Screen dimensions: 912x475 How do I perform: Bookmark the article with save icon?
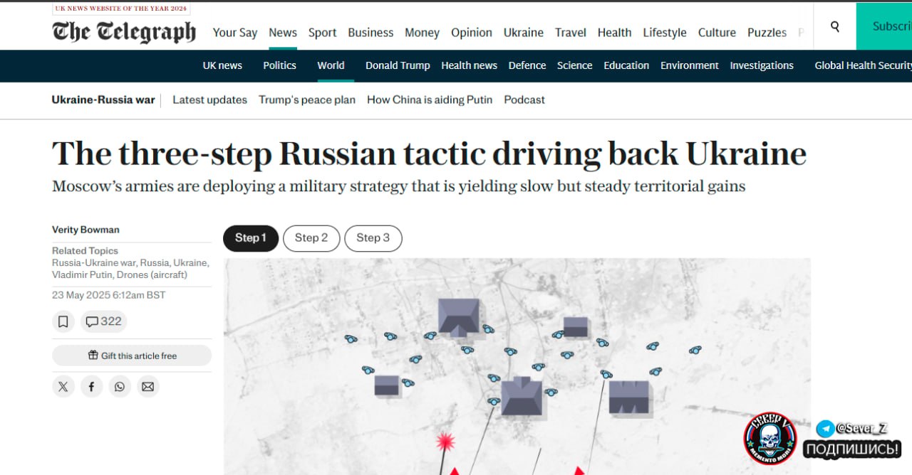point(63,321)
